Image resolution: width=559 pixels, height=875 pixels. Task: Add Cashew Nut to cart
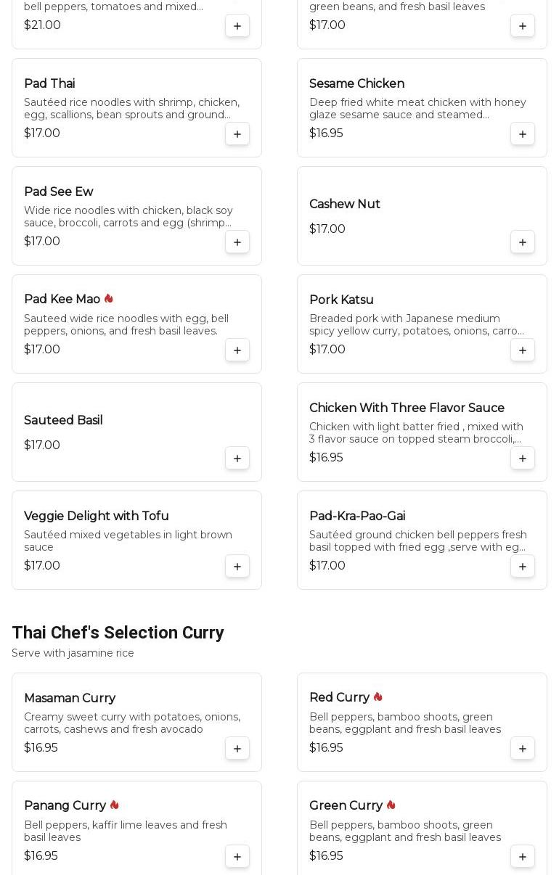523,242
